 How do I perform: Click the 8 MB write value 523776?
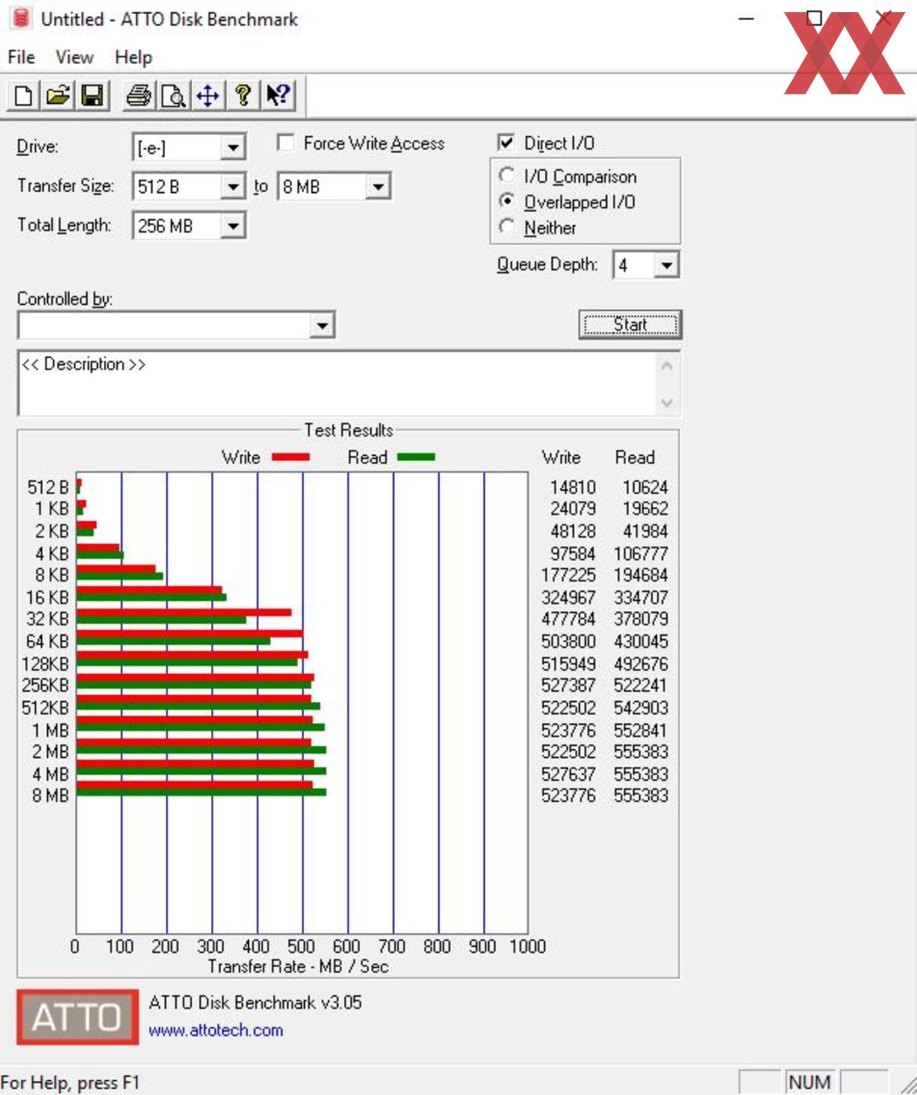point(568,796)
